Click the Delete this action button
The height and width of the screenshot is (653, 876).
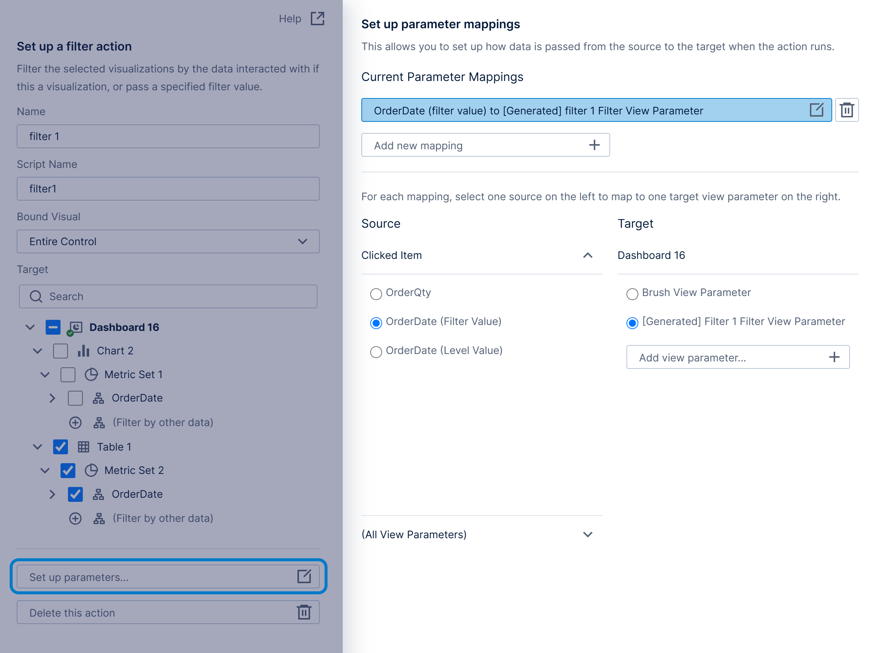[168, 612]
